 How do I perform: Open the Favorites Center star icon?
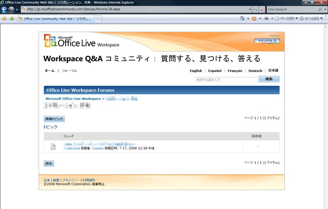point(4,18)
